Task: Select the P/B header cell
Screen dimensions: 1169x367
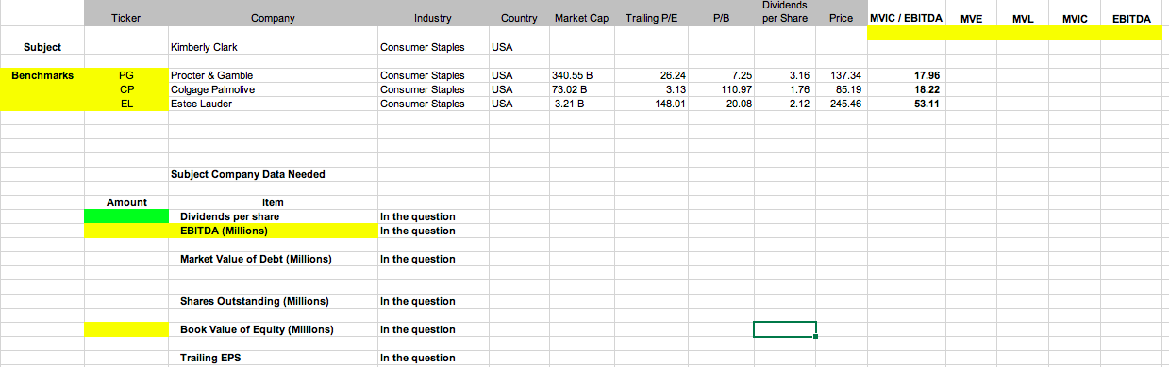Action: (x=722, y=19)
